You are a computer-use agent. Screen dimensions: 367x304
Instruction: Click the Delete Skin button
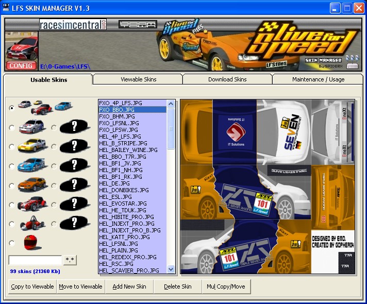pyautogui.click(x=178, y=286)
